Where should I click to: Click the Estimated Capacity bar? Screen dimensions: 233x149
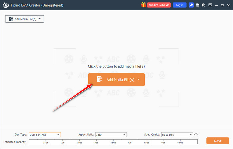pos(113,142)
